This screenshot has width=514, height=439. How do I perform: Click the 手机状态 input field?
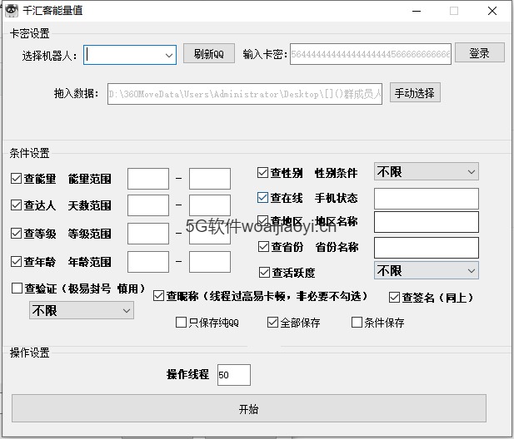coord(427,199)
